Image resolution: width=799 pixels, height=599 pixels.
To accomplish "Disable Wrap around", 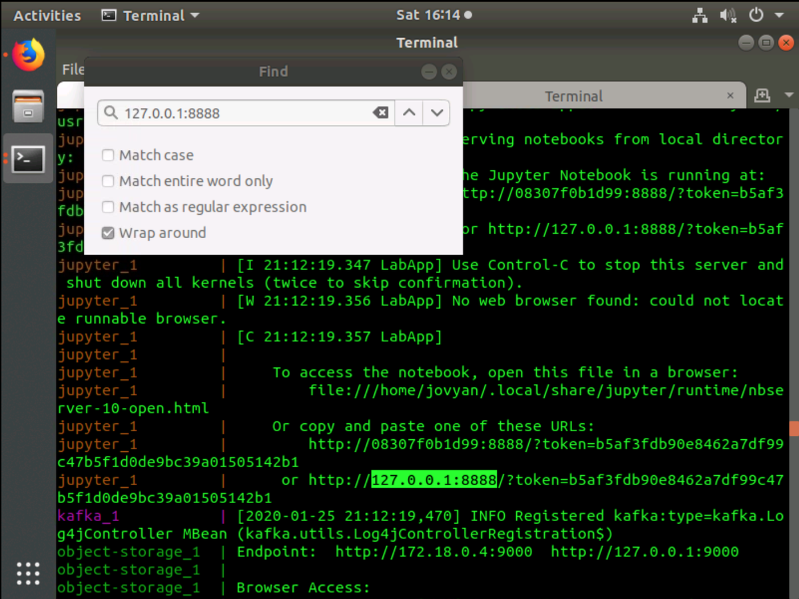I will click(108, 233).
